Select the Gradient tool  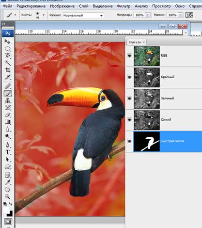(7, 122)
